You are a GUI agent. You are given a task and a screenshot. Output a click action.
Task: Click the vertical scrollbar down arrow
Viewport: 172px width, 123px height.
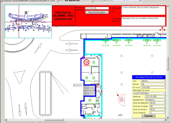(168, 117)
